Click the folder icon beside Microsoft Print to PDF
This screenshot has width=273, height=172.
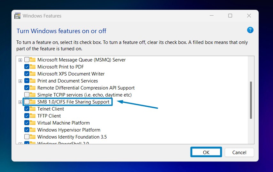pyautogui.click(x=33, y=67)
